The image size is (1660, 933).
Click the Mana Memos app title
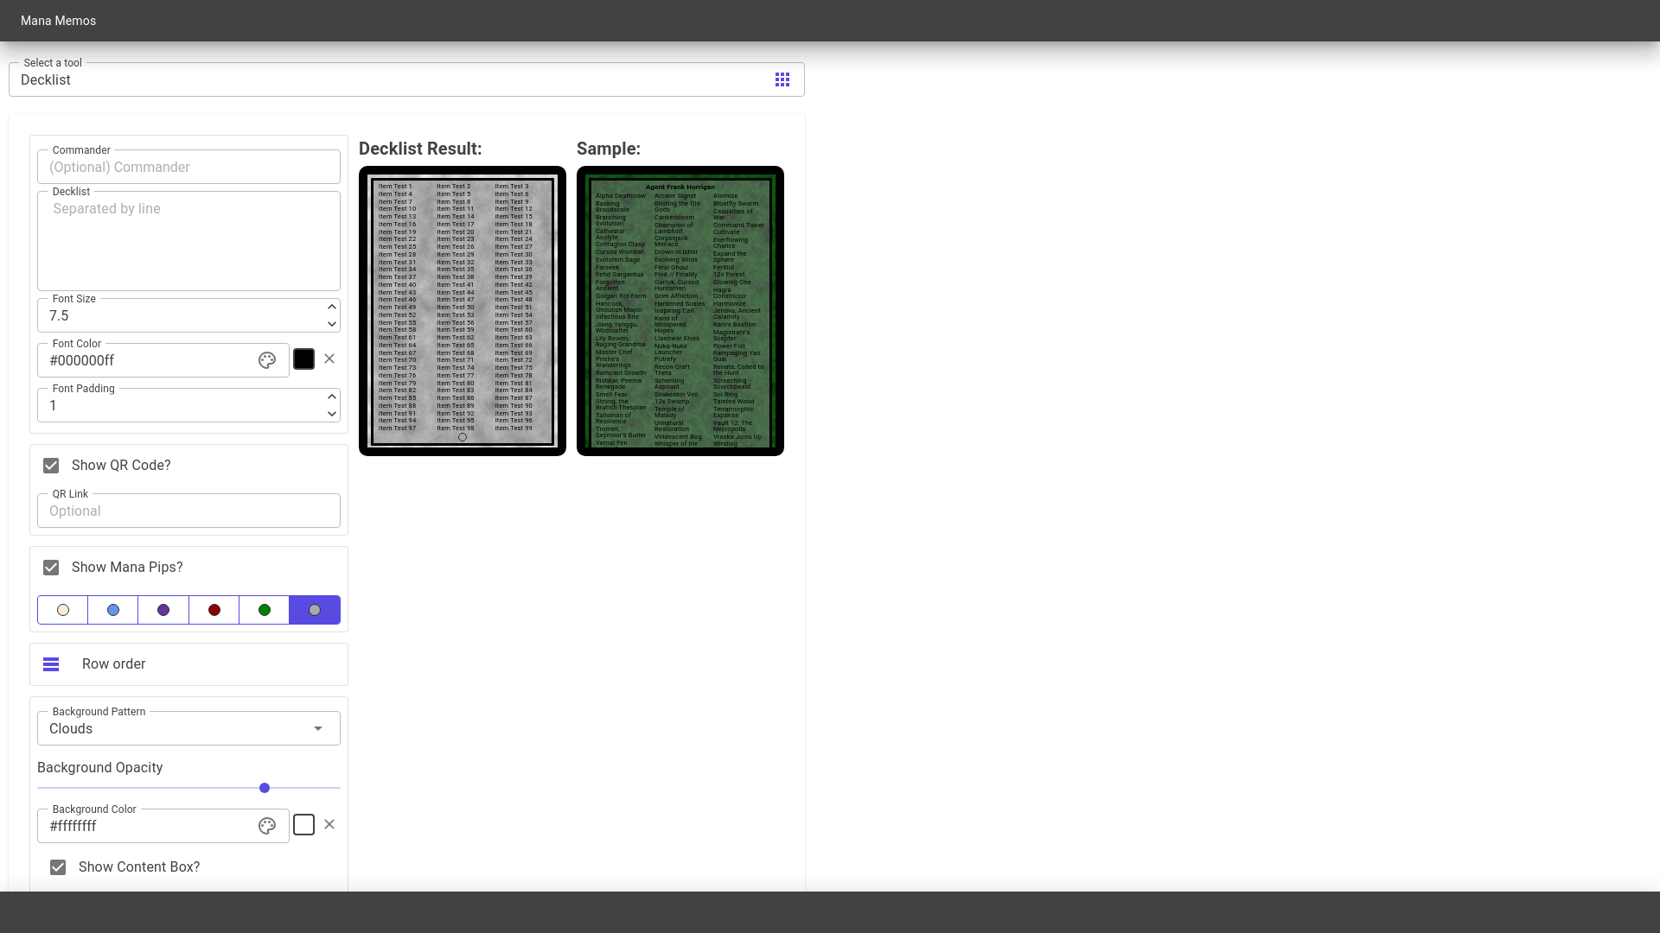click(x=58, y=21)
